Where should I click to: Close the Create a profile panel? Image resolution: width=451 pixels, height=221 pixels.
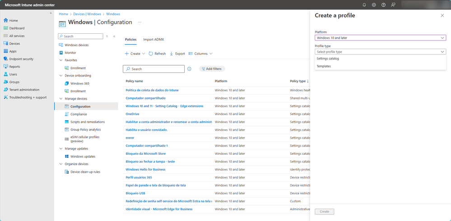[x=442, y=15]
